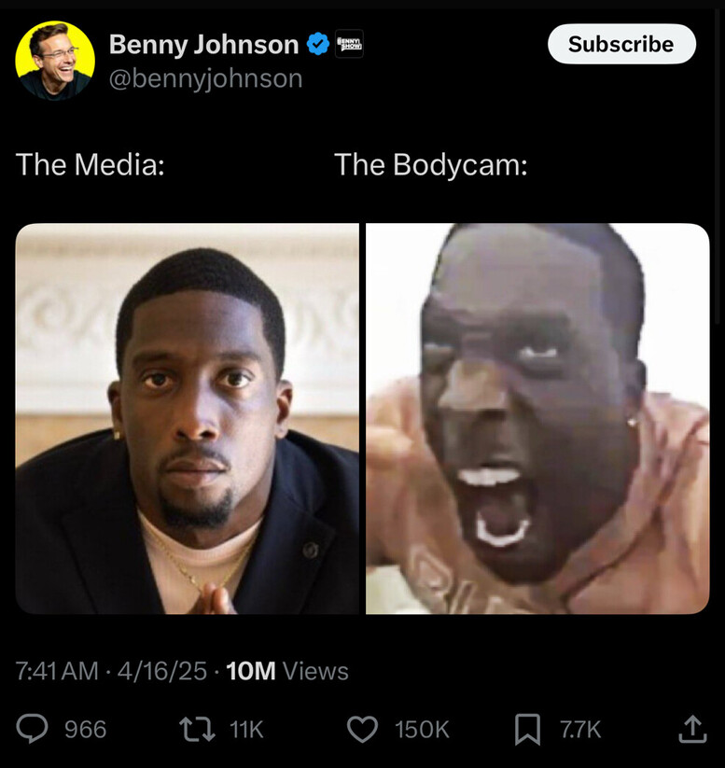Open the Benny Johnson display name
Viewport: 725px width, 768px height.
[x=203, y=45]
